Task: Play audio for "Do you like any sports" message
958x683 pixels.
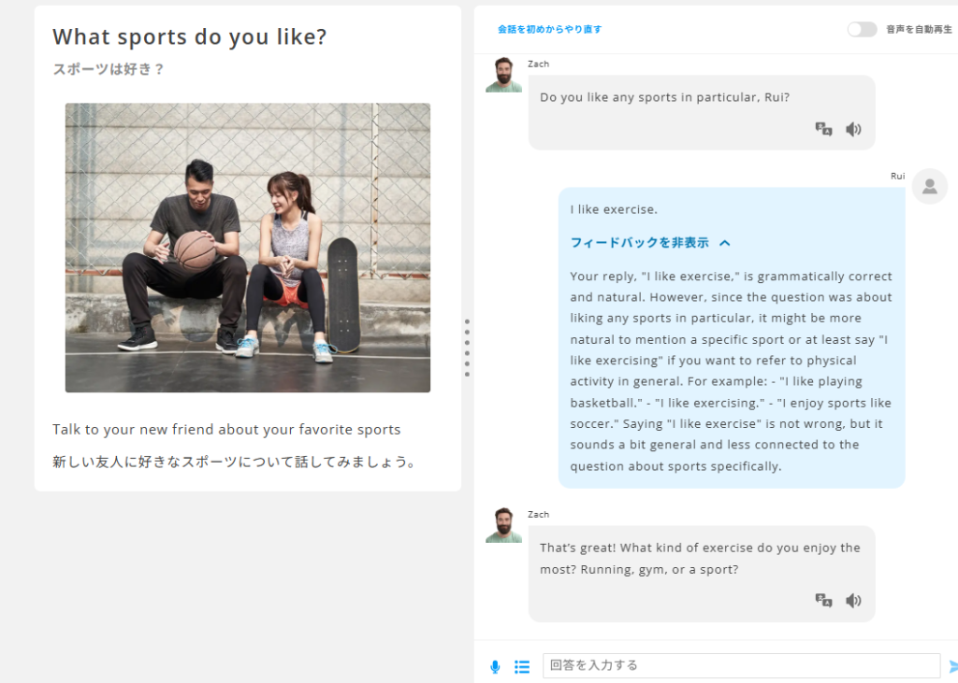Action: 853,129
